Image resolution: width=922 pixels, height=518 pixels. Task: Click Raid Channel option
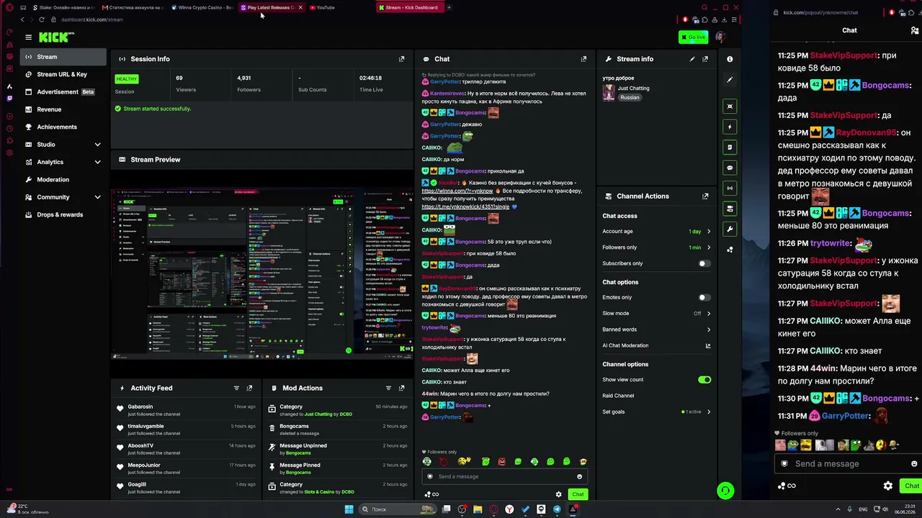click(618, 396)
